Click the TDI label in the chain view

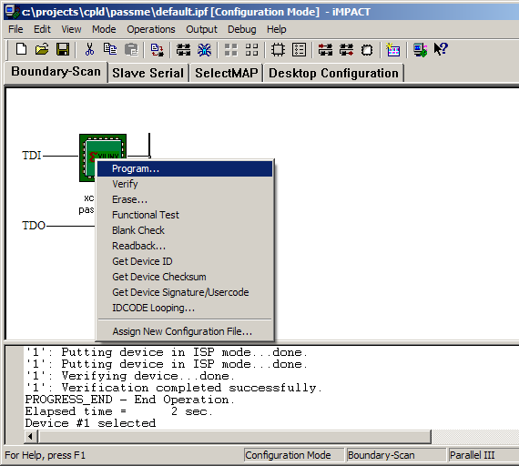[32, 156]
